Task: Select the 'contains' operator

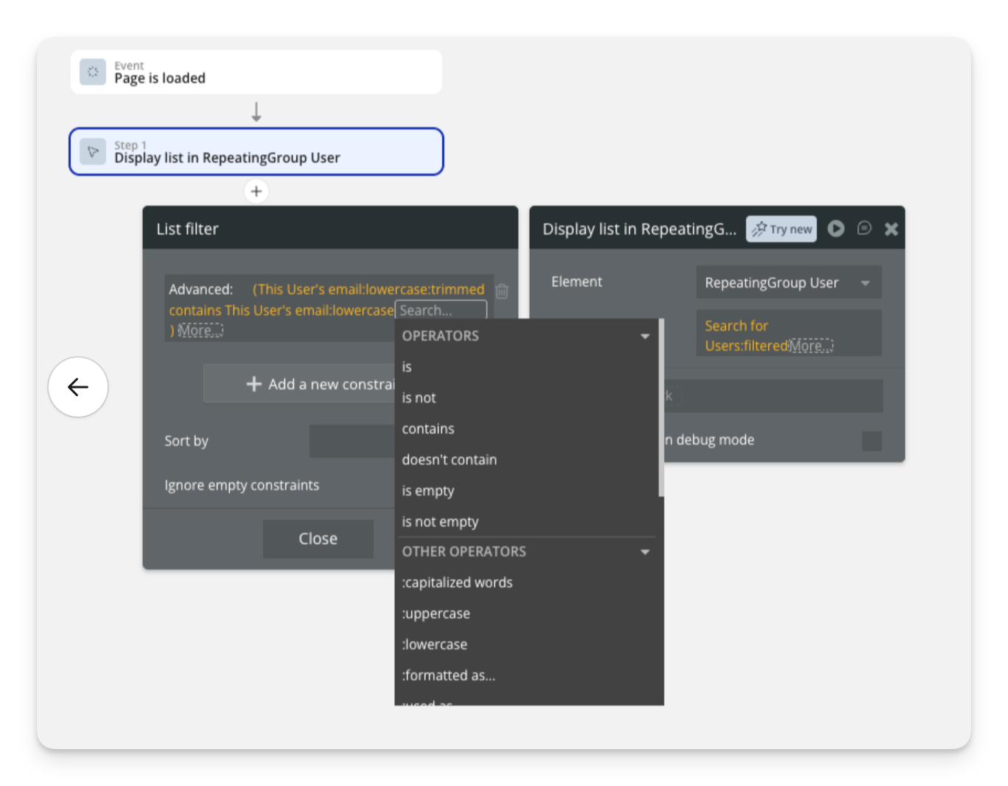Action: [428, 429]
